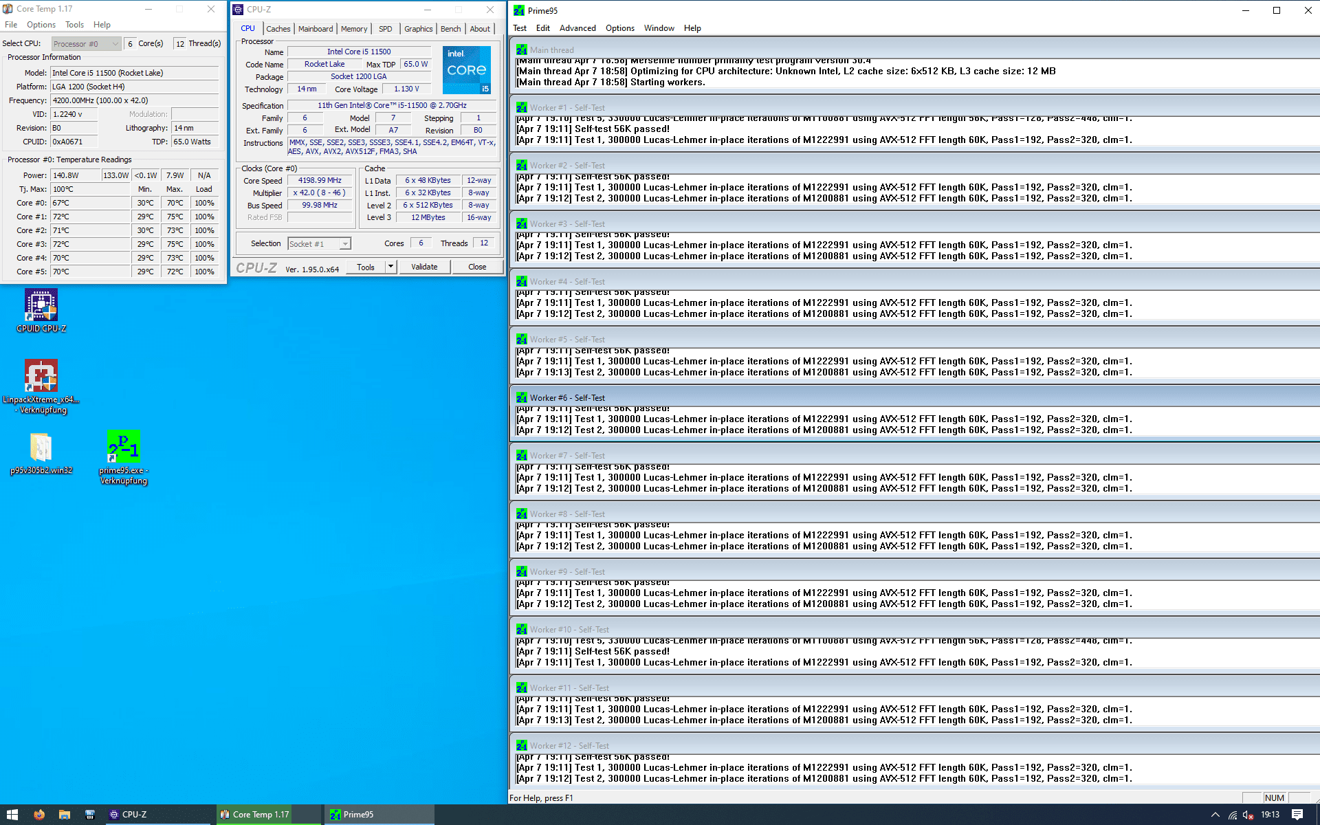Click the Tools button in CPU-Z
The image size is (1320, 825).
pos(366,267)
